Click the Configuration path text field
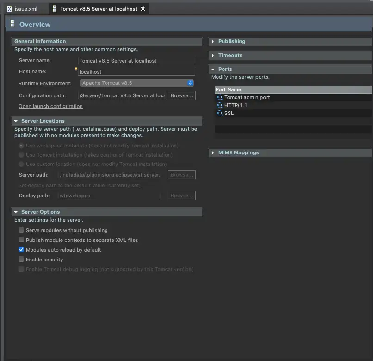 click(122, 95)
